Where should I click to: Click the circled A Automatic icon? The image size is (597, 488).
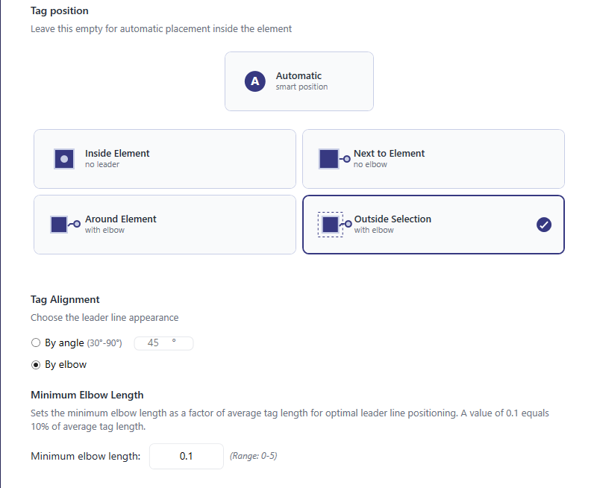(255, 81)
